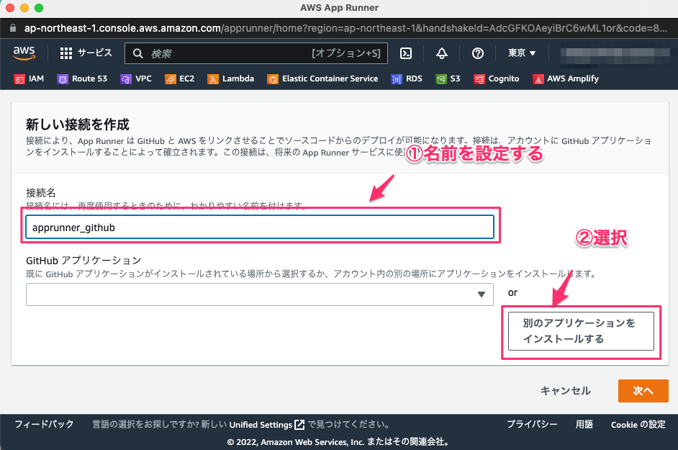Click the browser URL address bar
Viewport: 678px width, 450px height.
345,28
